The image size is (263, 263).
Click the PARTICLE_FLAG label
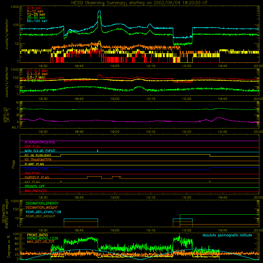(x=37, y=177)
